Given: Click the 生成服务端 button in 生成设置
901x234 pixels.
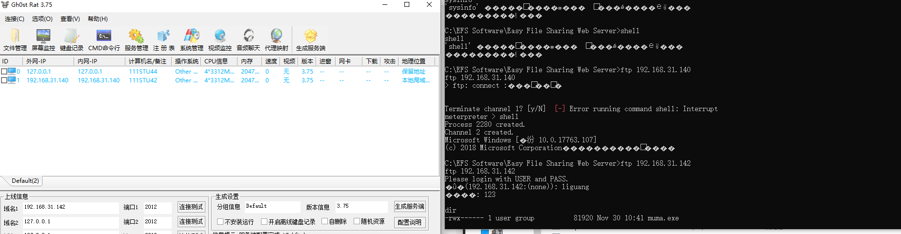Looking at the screenshot, I should [x=409, y=206].
